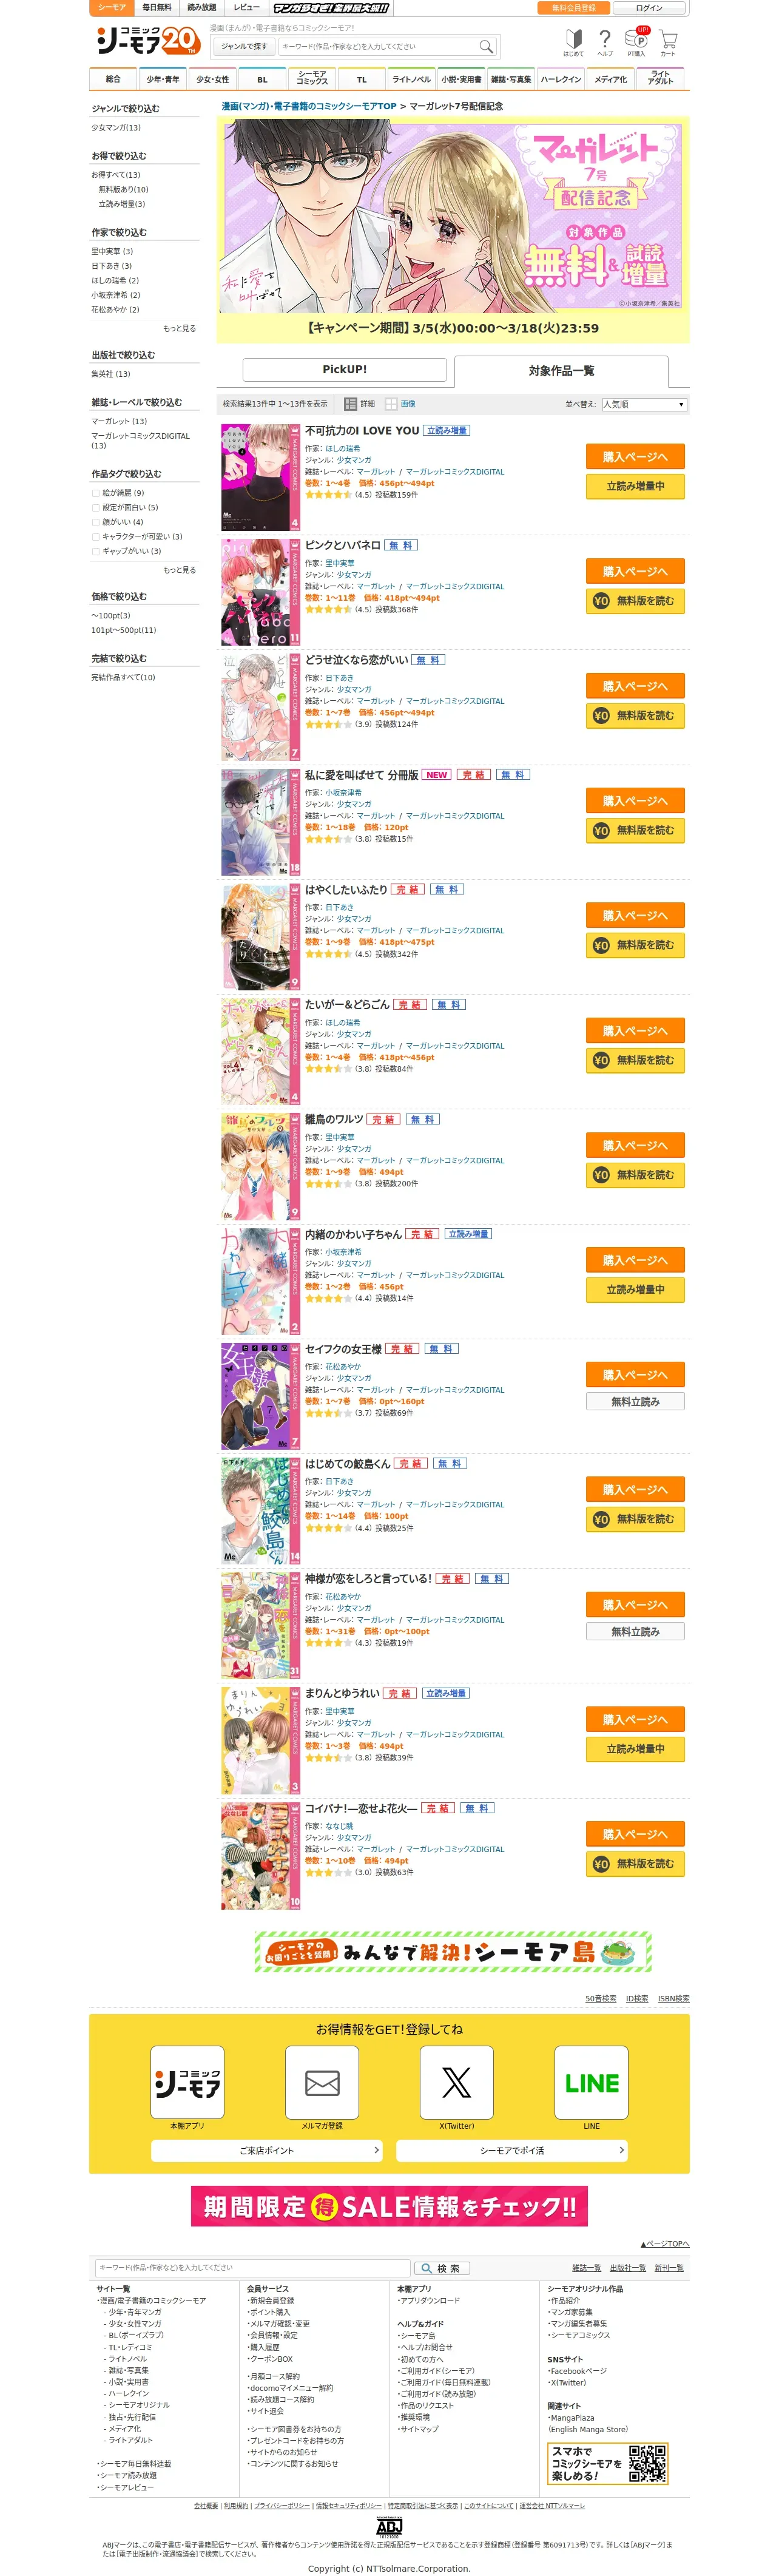Viewport: 779px width, 2576px height.
Task: Check the 顔がいい tag checkbox
Action: tap(96, 522)
